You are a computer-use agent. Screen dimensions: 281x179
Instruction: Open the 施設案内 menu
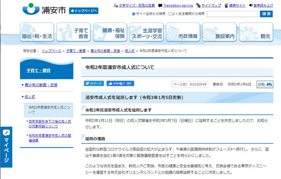coord(220,32)
